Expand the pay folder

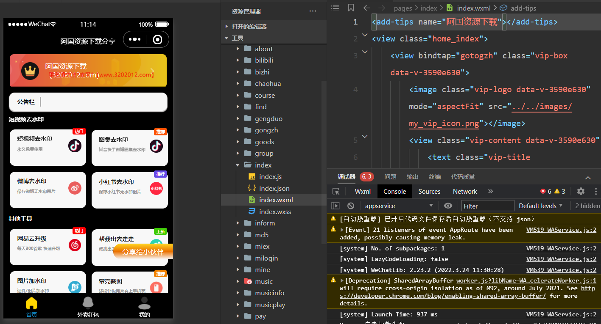(238, 316)
